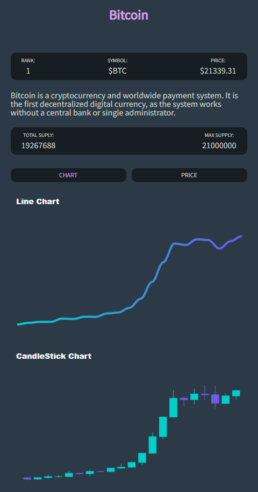Click the last teal candlestick on right

[x=236, y=393]
